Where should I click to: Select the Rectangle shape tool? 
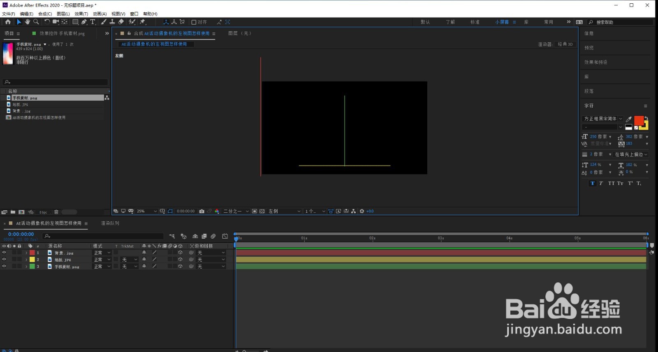point(75,22)
